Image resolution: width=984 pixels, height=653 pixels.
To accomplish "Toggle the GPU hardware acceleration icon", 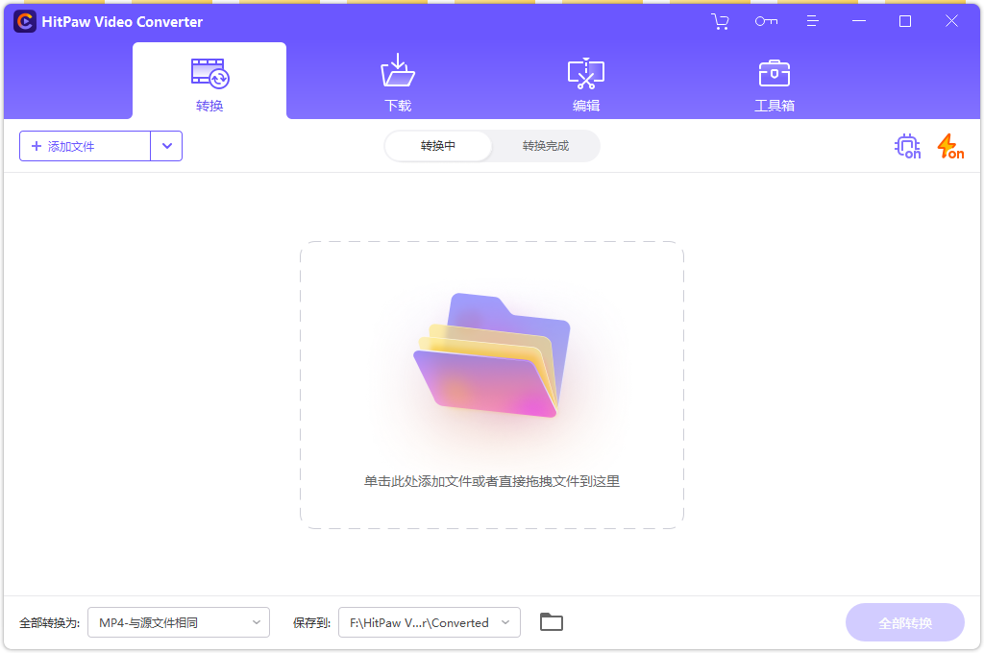I will (907, 146).
